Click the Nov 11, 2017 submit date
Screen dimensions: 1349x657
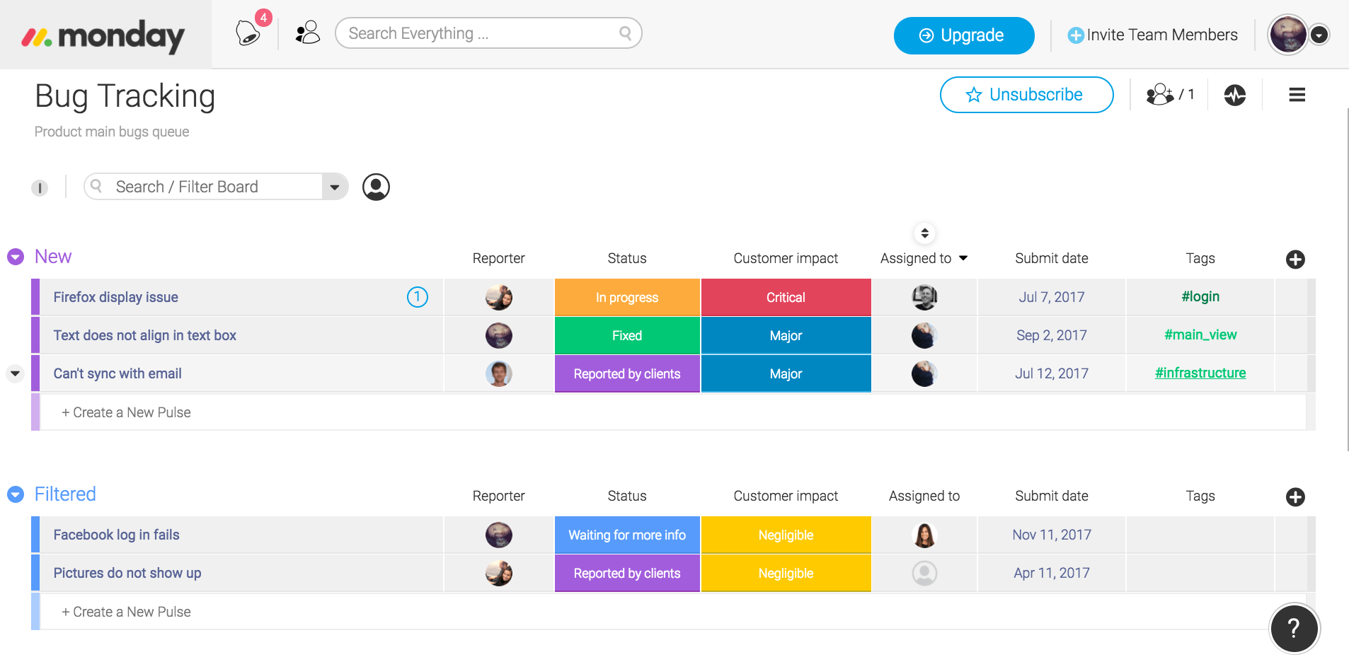pyautogui.click(x=1052, y=535)
